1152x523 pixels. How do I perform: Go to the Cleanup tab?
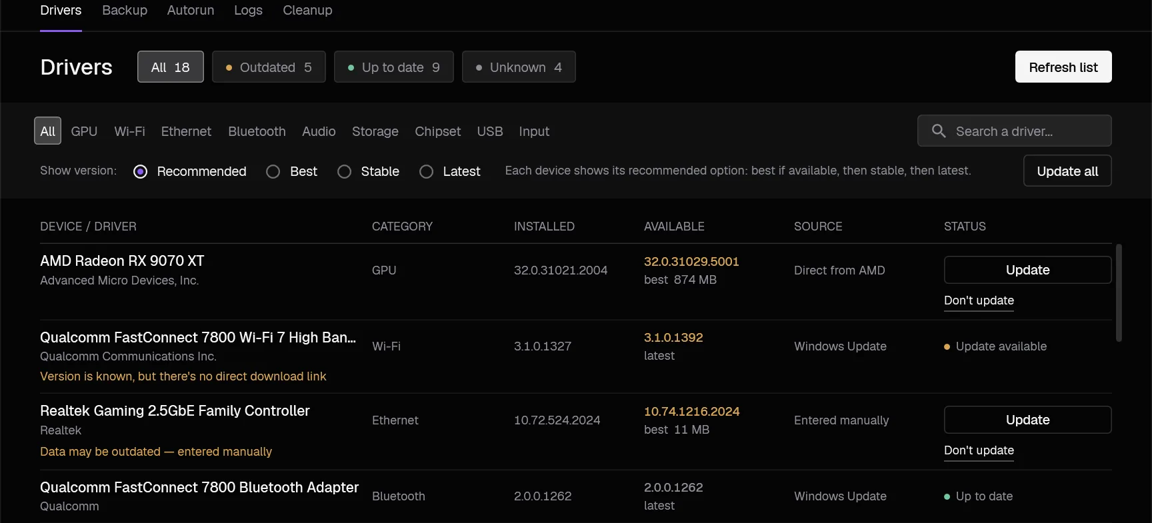pos(307,11)
